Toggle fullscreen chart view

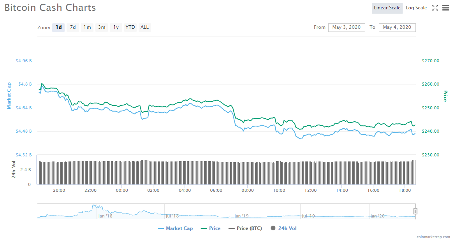pos(435,8)
